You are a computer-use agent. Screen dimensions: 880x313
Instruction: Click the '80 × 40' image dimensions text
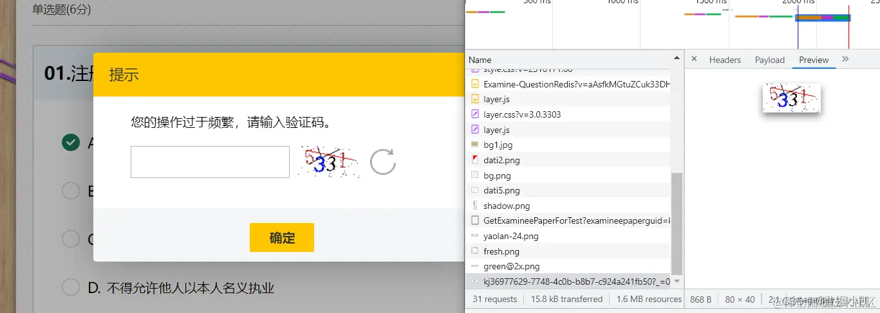tap(740, 299)
